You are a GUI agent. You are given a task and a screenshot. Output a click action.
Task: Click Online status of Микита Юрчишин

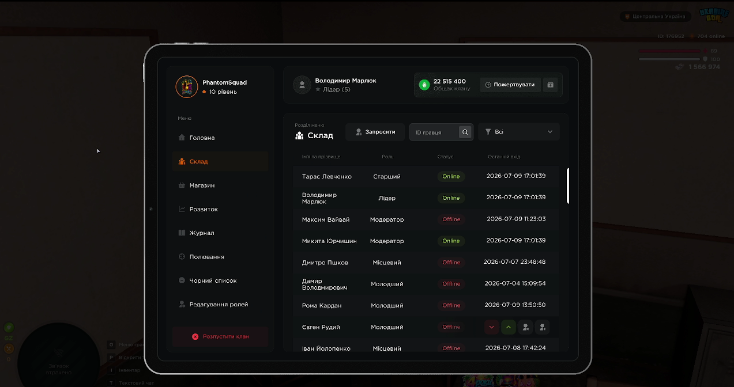coord(451,241)
